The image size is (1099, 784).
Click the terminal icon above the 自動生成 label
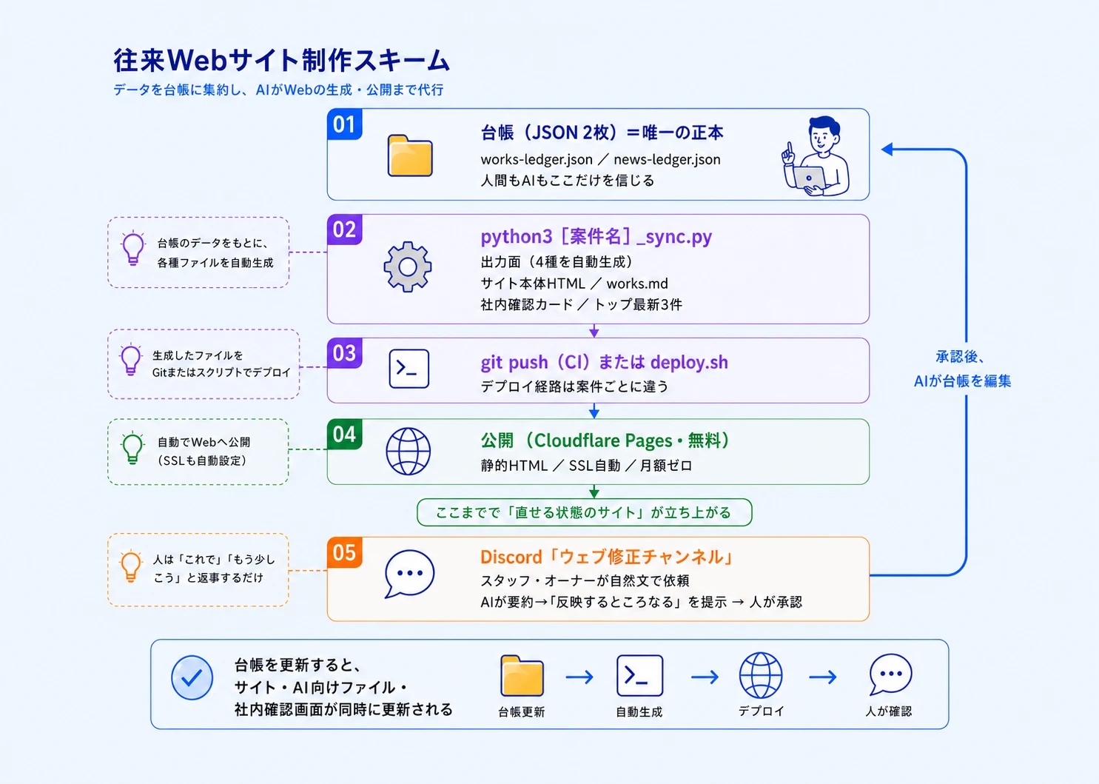(x=639, y=675)
